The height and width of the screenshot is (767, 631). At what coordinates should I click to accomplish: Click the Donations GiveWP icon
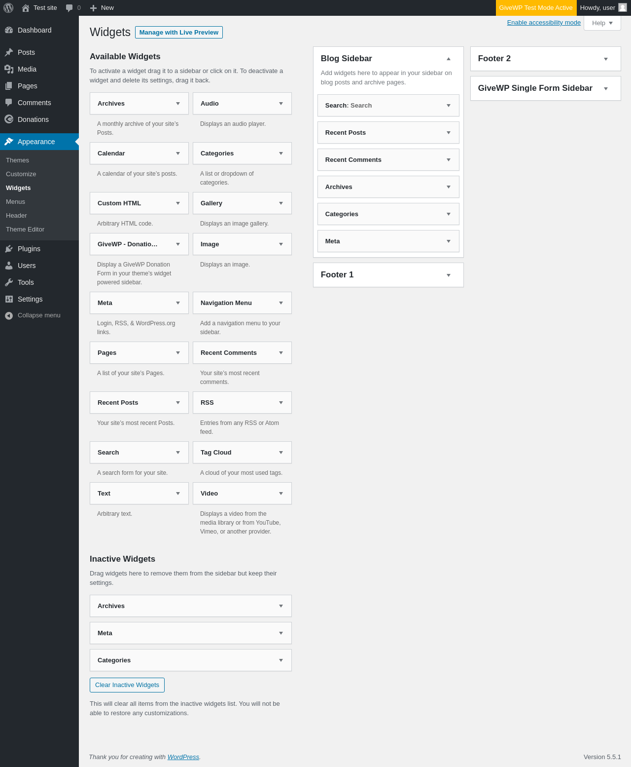click(x=9, y=119)
